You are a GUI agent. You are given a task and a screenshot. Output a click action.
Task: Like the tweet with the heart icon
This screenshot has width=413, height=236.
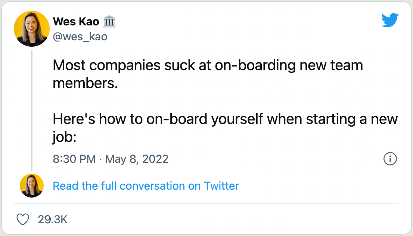(23, 220)
